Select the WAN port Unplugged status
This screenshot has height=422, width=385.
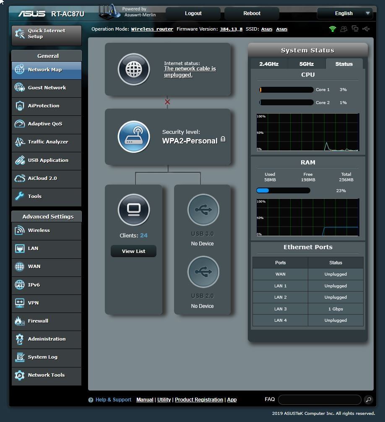click(336, 274)
